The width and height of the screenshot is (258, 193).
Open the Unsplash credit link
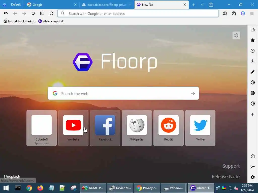tap(12, 177)
